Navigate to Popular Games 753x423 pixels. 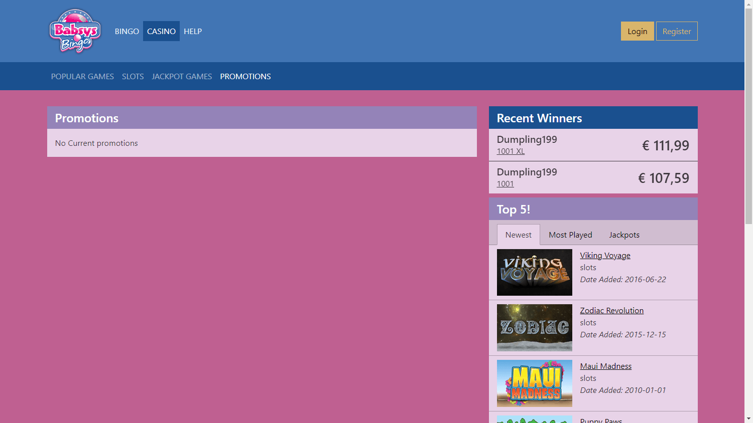(82, 76)
